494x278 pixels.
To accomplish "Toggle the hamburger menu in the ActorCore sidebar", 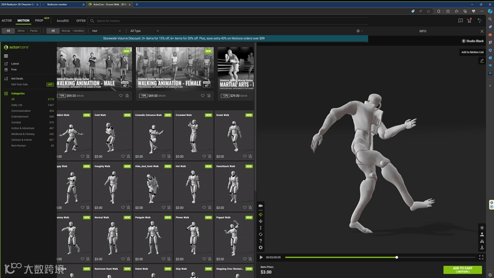I will [6, 56].
